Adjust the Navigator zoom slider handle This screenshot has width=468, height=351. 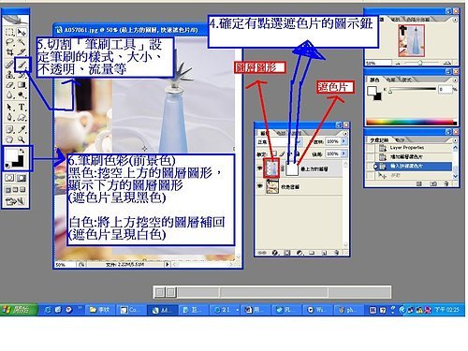pyautogui.click(x=419, y=63)
